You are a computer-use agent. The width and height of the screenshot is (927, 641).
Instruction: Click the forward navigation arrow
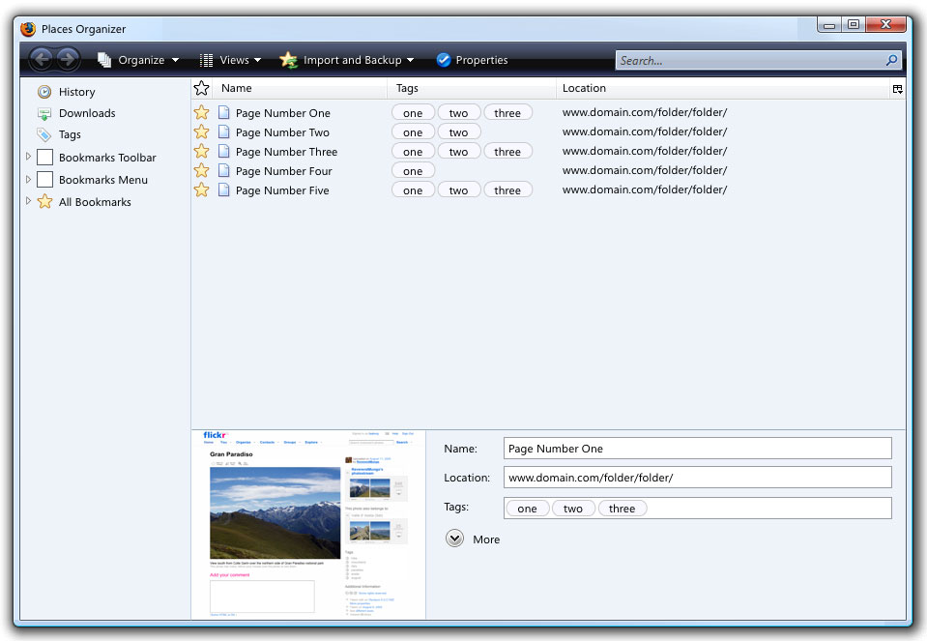[67, 60]
